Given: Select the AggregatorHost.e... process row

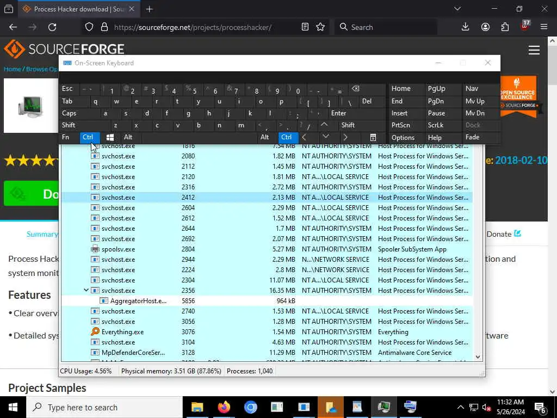Looking at the screenshot, I should pos(267,300).
